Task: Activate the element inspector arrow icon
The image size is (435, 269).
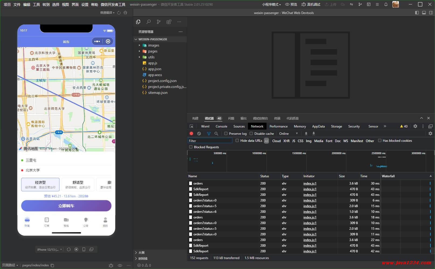Action: click(192, 126)
